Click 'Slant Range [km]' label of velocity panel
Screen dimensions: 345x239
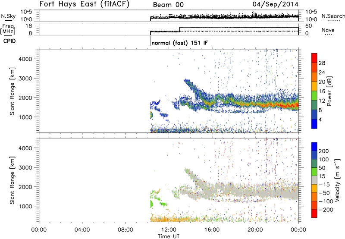pos(12,180)
